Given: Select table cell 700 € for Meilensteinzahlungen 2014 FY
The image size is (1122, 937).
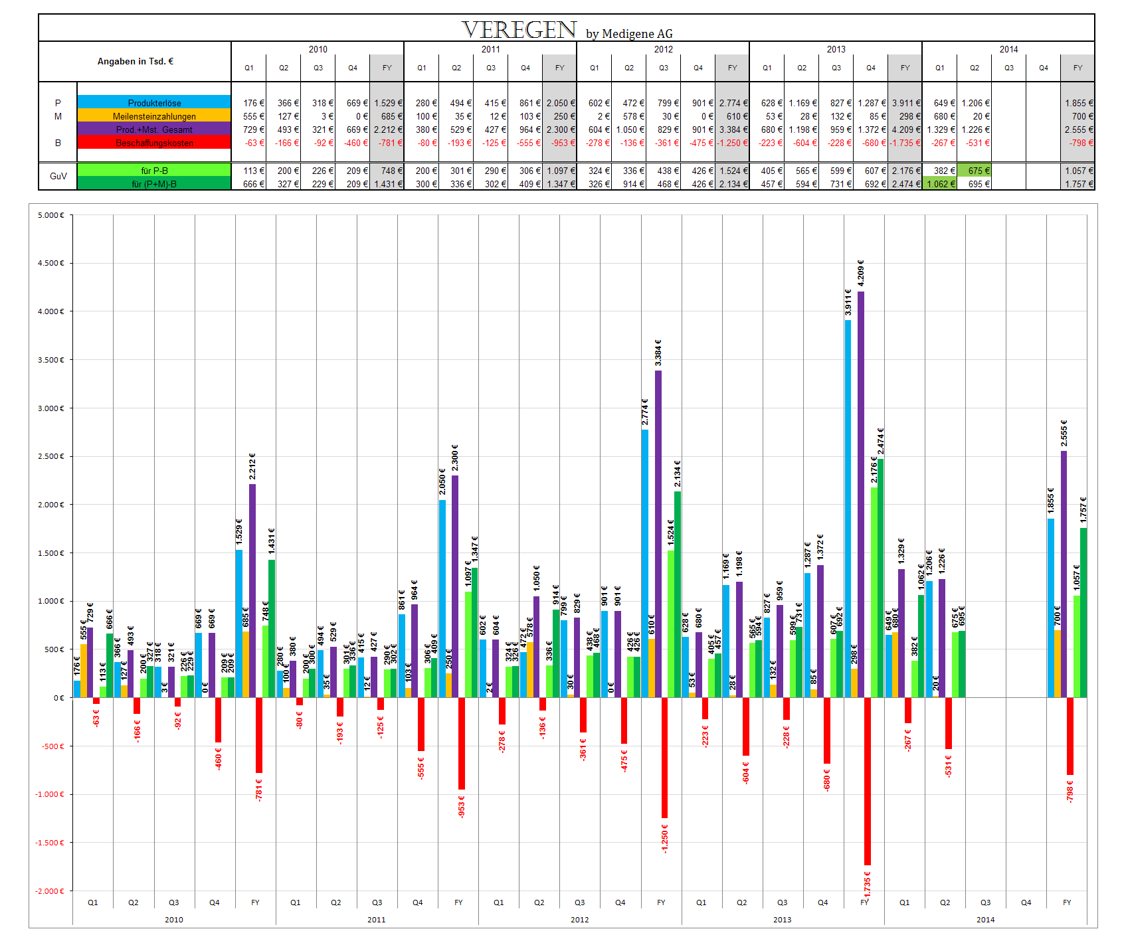Looking at the screenshot, I should [x=1078, y=116].
